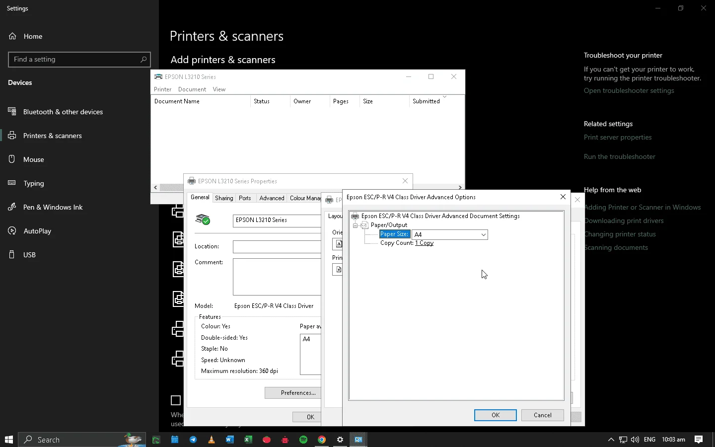Select the highlighted 'Paper Size:' tree label

pyautogui.click(x=394, y=234)
